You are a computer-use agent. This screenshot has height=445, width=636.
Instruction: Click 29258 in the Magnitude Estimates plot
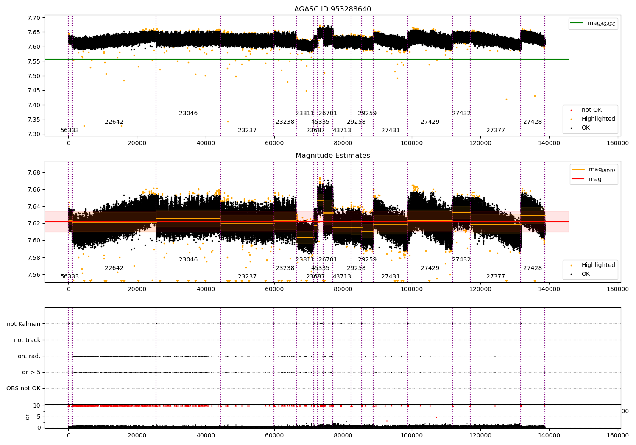356,268
